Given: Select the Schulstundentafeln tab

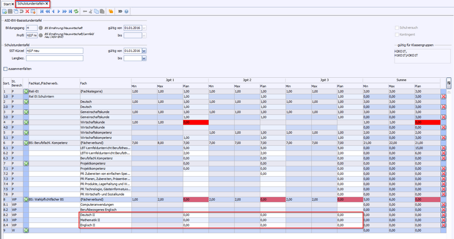Looking at the screenshot, I should [x=31, y=3].
